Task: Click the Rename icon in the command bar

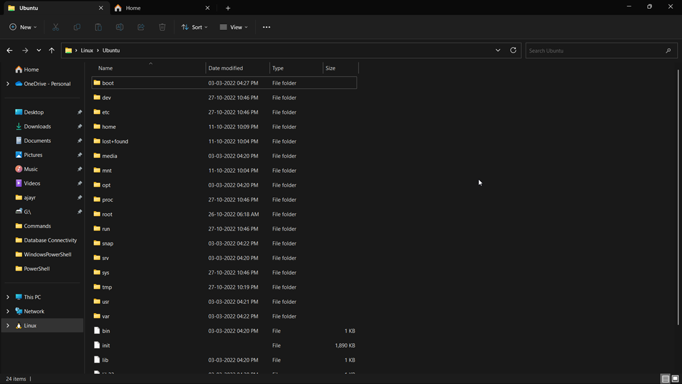Action: [120, 27]
